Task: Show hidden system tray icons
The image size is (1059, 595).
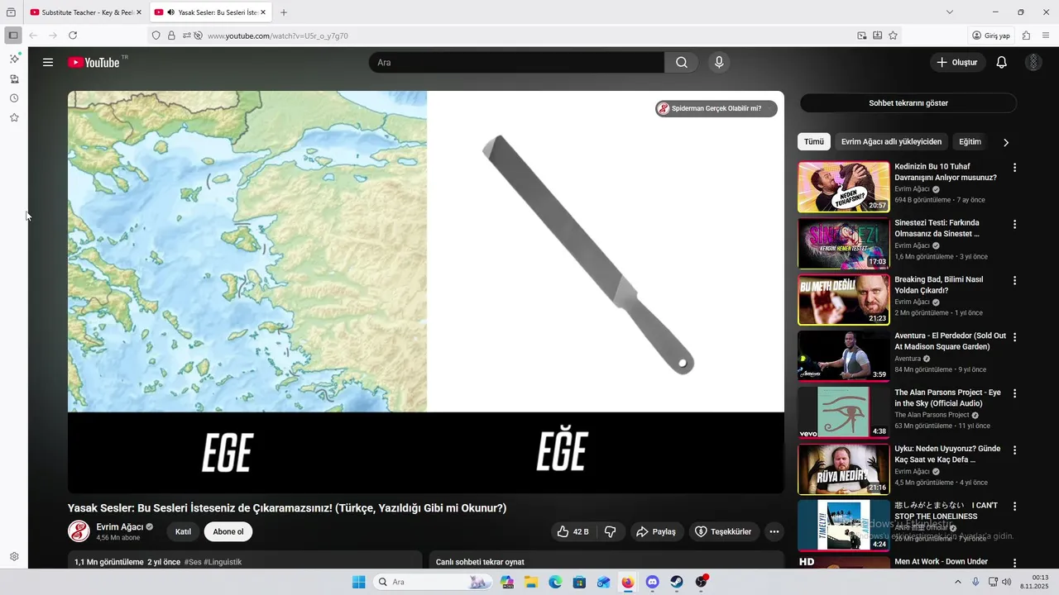Action: coord(958,582)
